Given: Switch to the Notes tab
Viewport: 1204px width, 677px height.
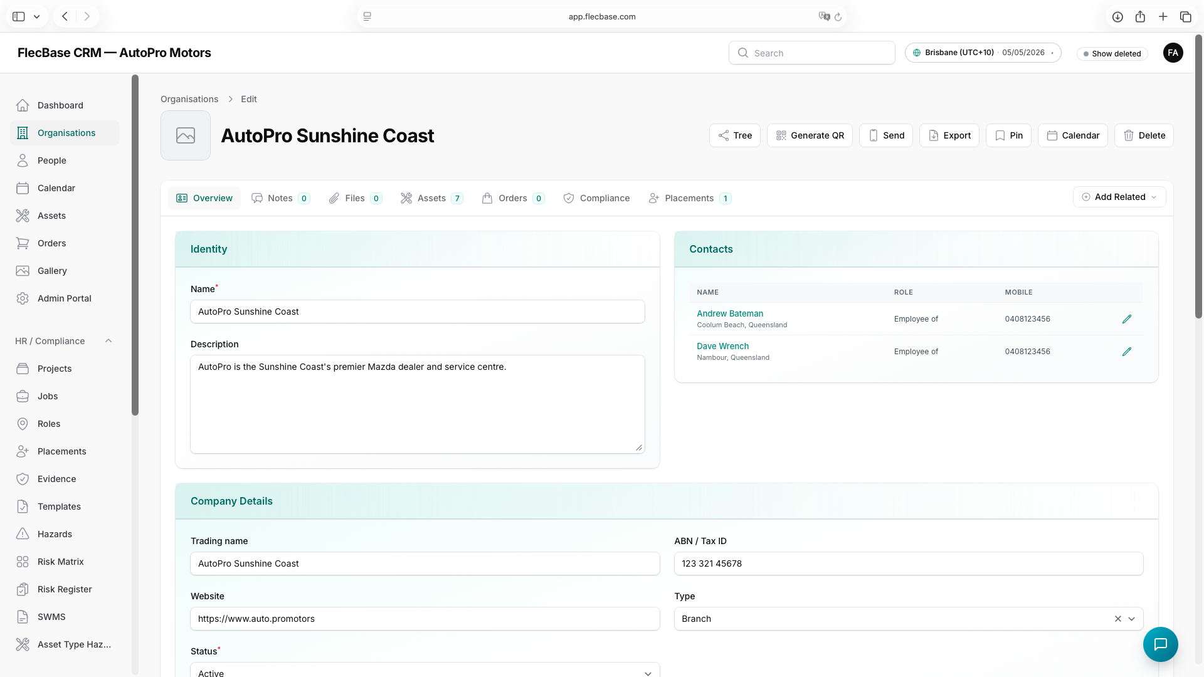Looking at the screenshot, I should (x=280, y=198).
